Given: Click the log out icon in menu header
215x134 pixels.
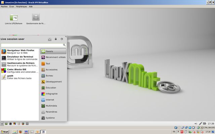Looking at the screenshot, I should coord(62,39).
